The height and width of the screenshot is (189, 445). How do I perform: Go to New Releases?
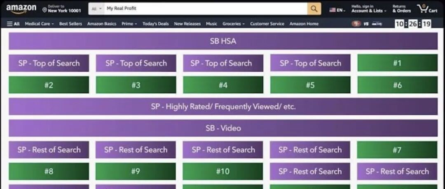pos(187,24)
